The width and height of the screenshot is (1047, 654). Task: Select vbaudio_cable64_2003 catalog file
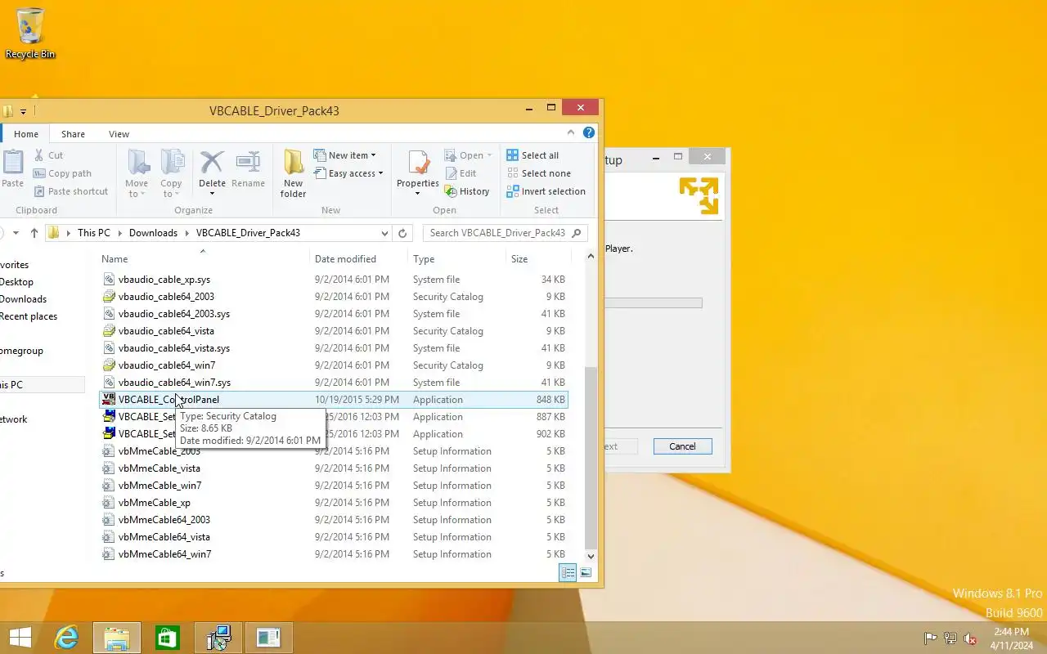pos(333,297)
